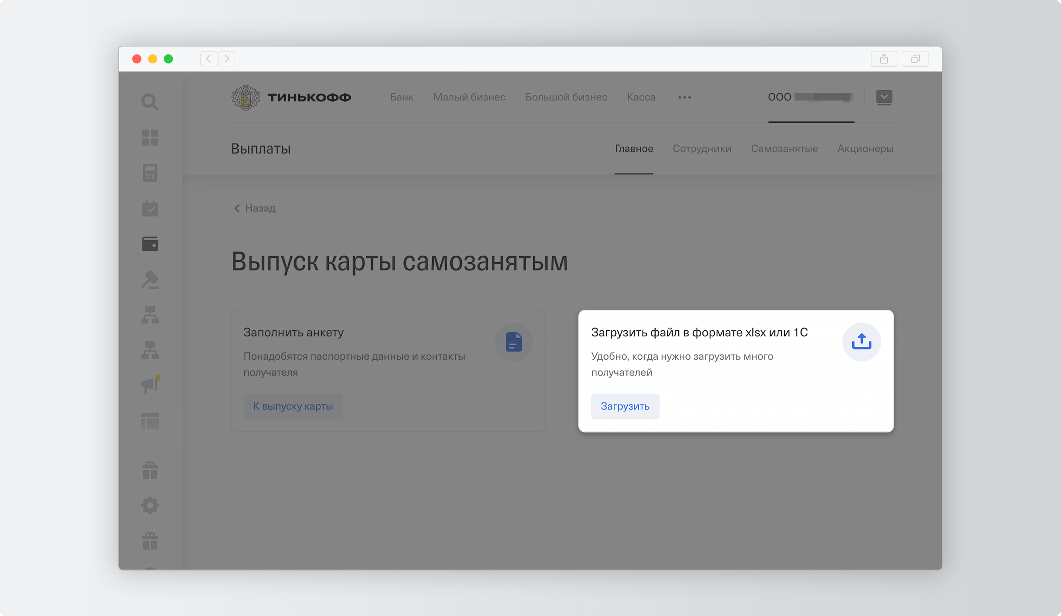Open the megaphone icon with notification dot
Viewport: 1061px width, 616px height.
click(x=150, y=384)
